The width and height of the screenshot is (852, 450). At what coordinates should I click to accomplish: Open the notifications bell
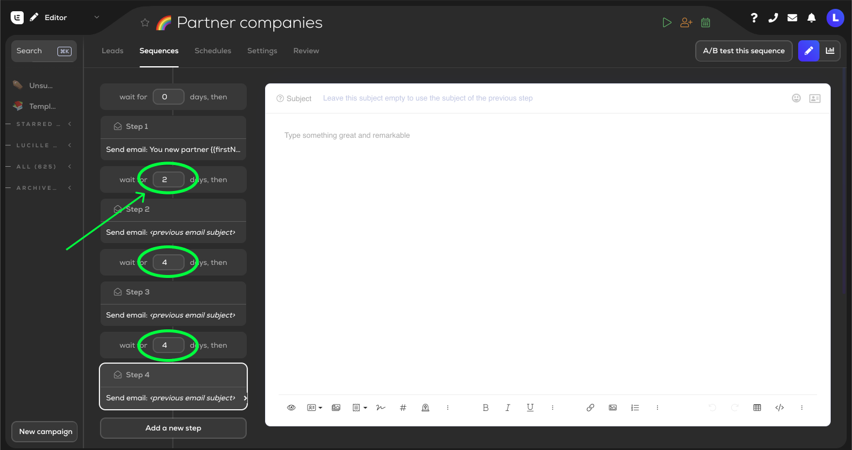(x=811, y=18)
